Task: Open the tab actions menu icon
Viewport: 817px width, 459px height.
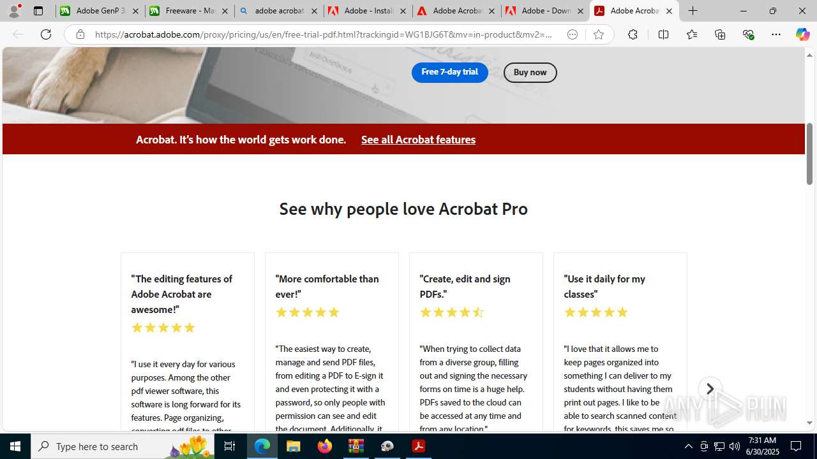Action: (38, 11)
